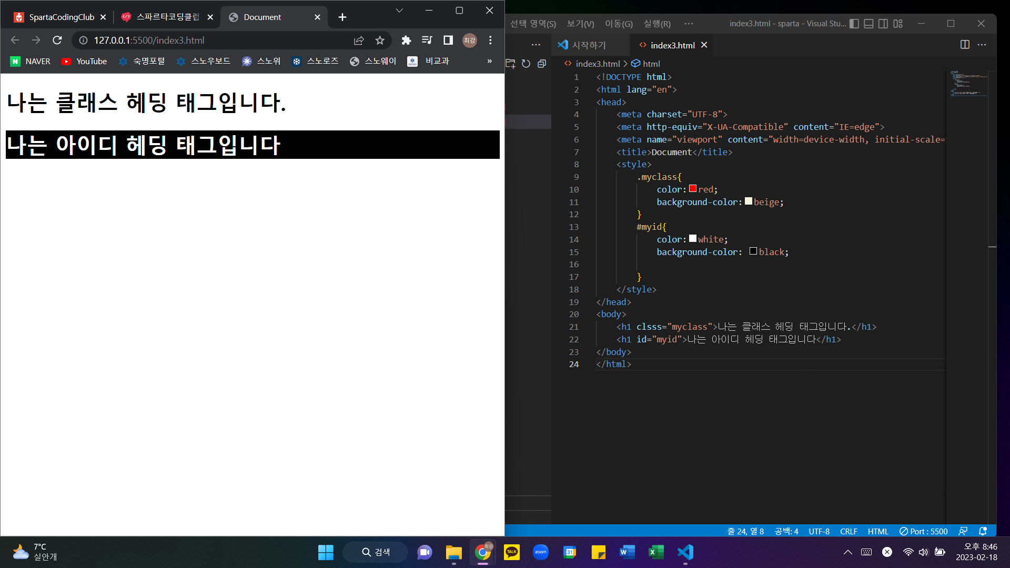View site information icon in address bar
The width and height of the screenshot is (1010, 568).
click(83, 40)
